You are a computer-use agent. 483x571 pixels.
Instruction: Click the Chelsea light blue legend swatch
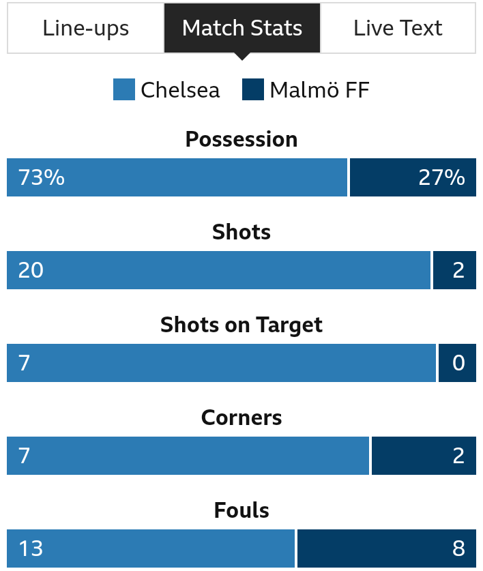click(124, 89)
